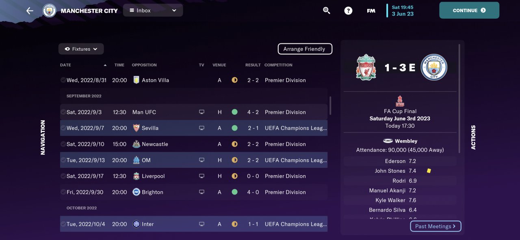The image size is (520, 240).
Task: Click the fixtures list scrollbar
Action: click(x=330, y=105)
